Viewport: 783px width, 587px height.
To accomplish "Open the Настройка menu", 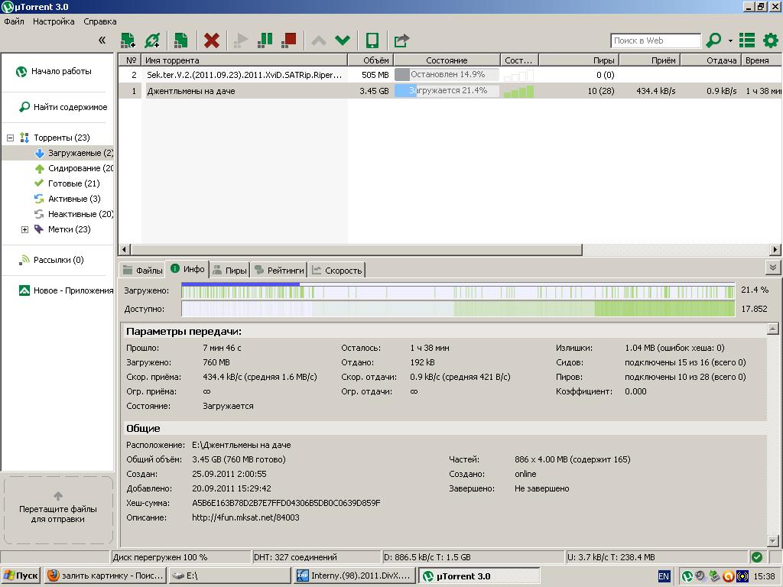I will click(x=54, y=21).
